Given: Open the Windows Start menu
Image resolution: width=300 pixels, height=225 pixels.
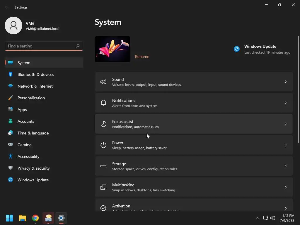Looking at the screenshot, I should click(9, 218).
